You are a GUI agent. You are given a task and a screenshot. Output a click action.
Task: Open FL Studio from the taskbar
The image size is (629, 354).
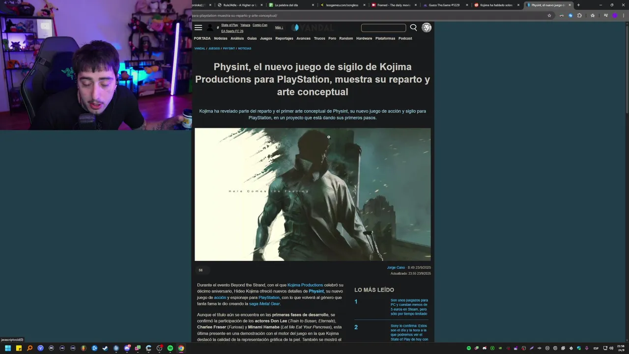coord(84,348)
